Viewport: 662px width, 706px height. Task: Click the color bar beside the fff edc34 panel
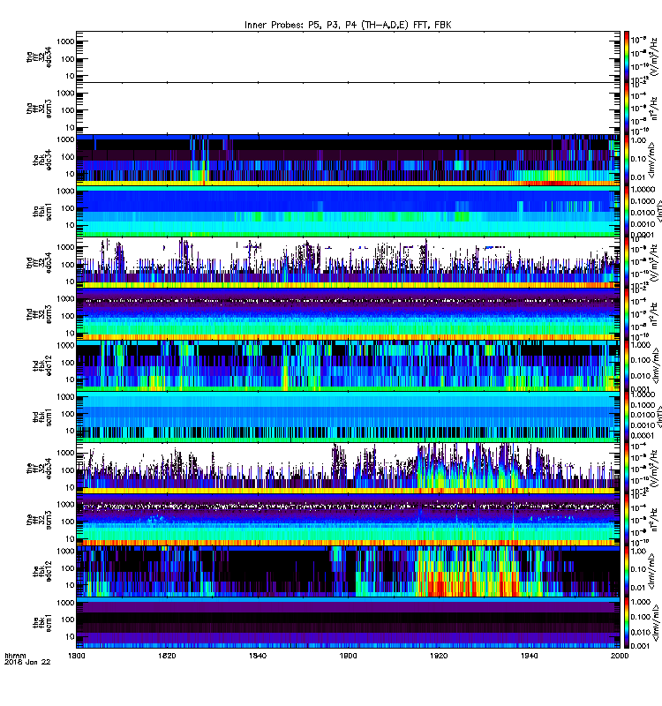[x=627, y=469]
